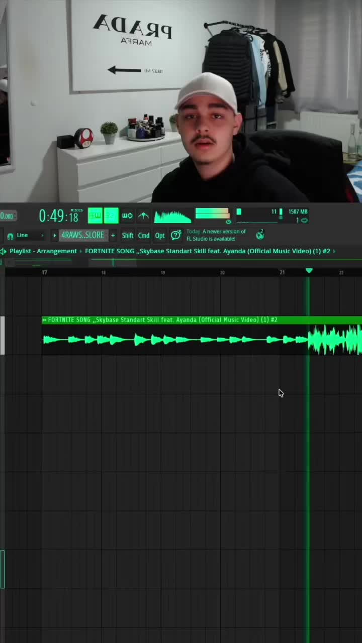Viewport: 362px width, 643px height.
Task: Click the CPU load meter panel
Action: click(259, 216)
